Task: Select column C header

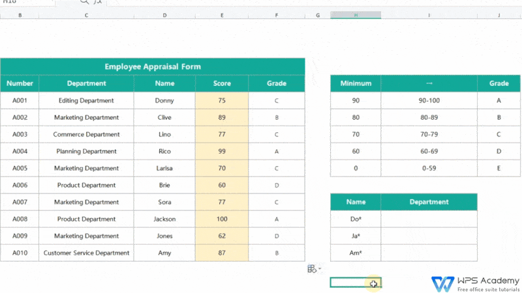Action: coord(86,14)
